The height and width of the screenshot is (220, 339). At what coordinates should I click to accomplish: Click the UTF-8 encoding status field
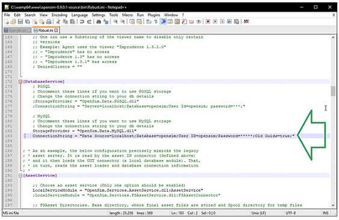click(x=291, y=213)
